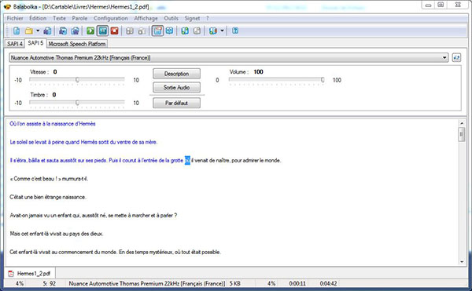
Task: Open the Outils menu
Action: [171, 18]
